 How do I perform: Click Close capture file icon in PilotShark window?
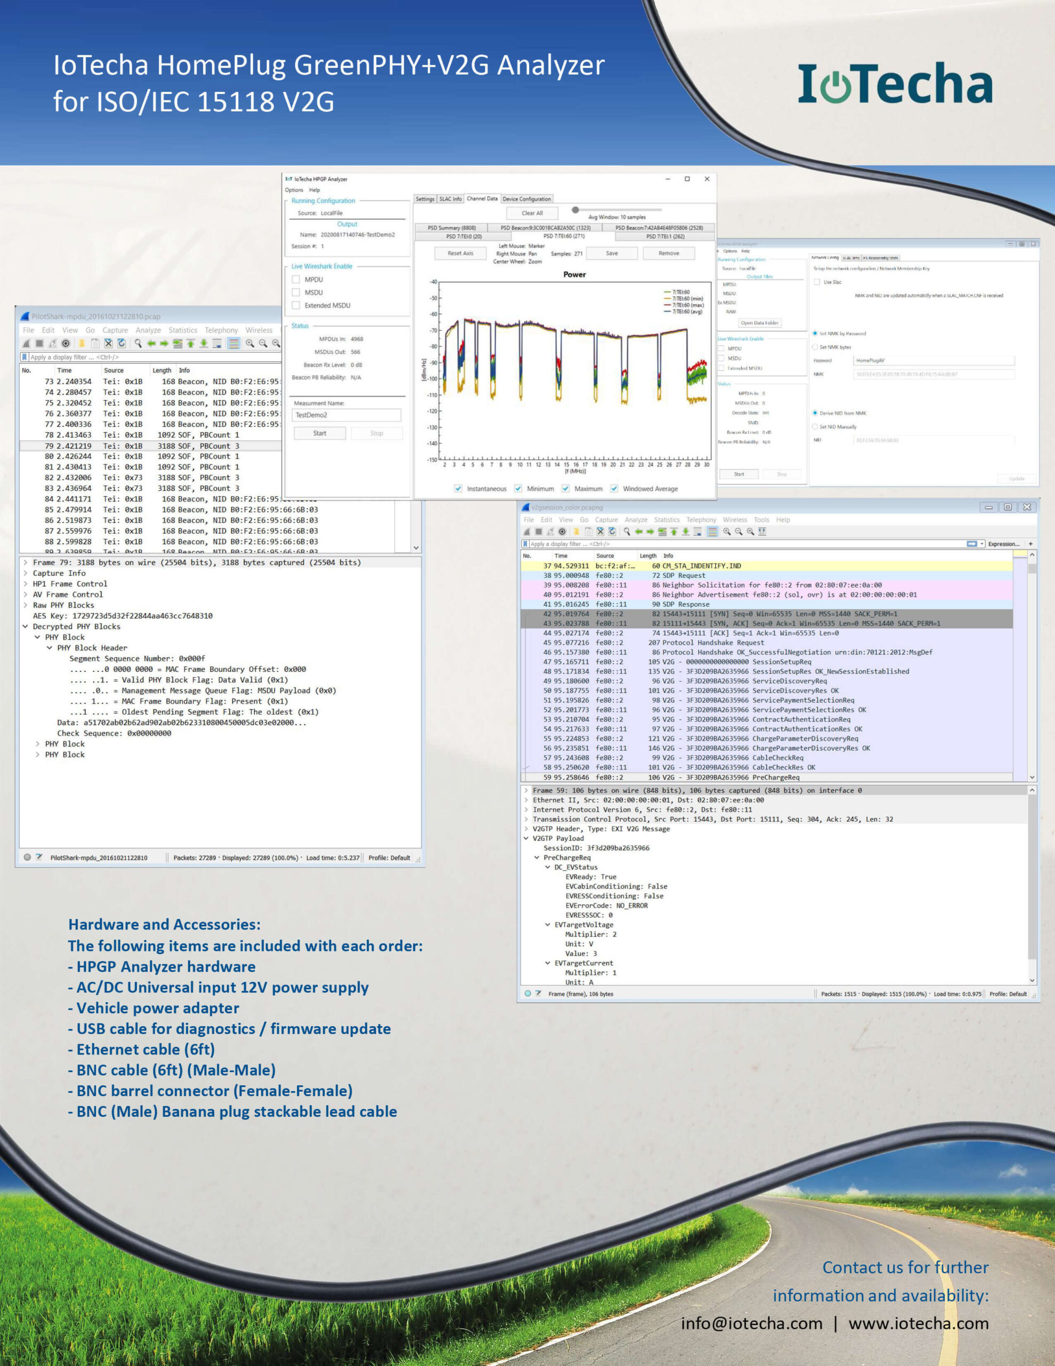[x=108, y=344]
